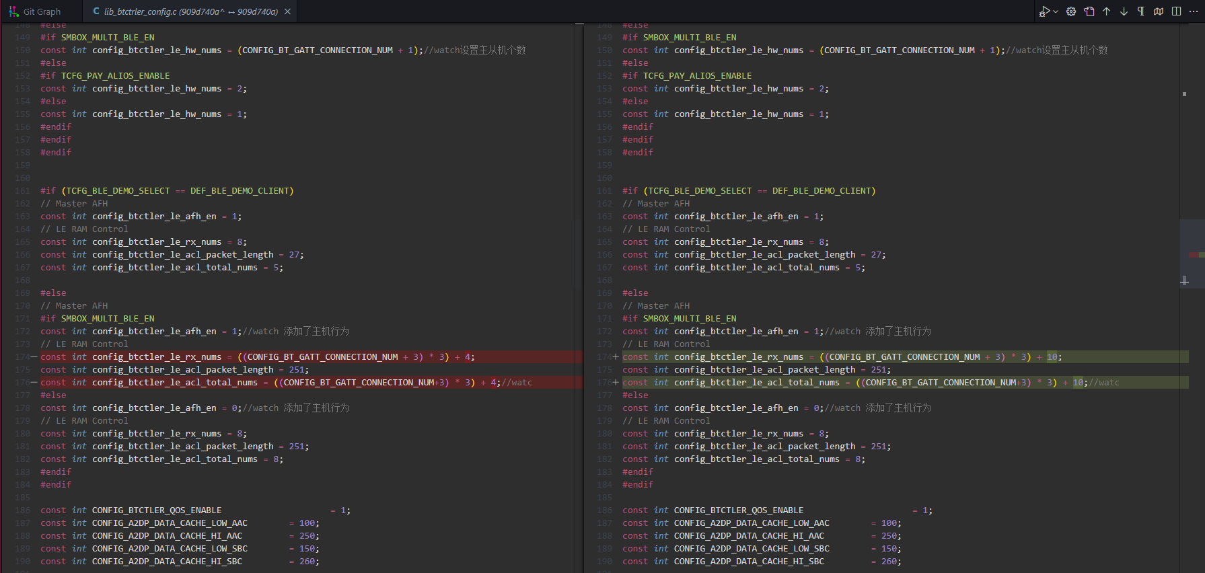Revert change with plus icon on right line 174

click(616, 357)
